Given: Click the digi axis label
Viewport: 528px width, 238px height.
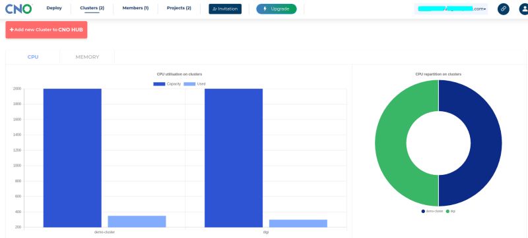Looking at the screenshot, I should click(x=266, y=232).
